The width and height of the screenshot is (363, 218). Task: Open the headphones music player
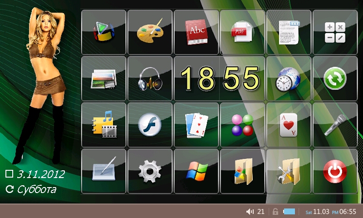coord(150,79)
